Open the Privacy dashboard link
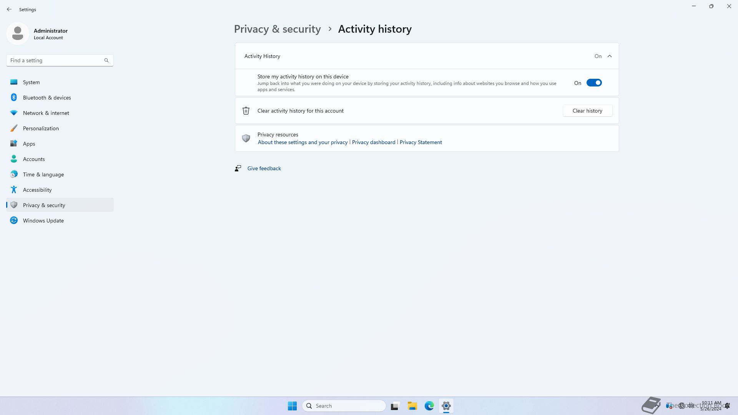 point(373,142)
